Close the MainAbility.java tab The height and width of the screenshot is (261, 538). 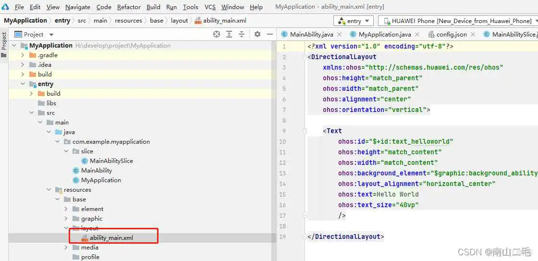339,34
